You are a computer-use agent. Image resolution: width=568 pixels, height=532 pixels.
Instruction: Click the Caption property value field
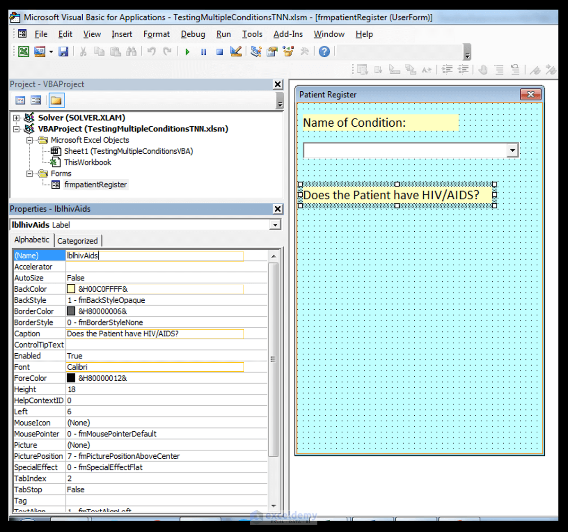point(155,334)
